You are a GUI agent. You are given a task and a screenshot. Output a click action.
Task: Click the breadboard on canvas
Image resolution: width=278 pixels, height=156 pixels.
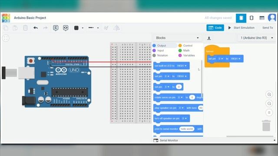[x=130, y=83]
